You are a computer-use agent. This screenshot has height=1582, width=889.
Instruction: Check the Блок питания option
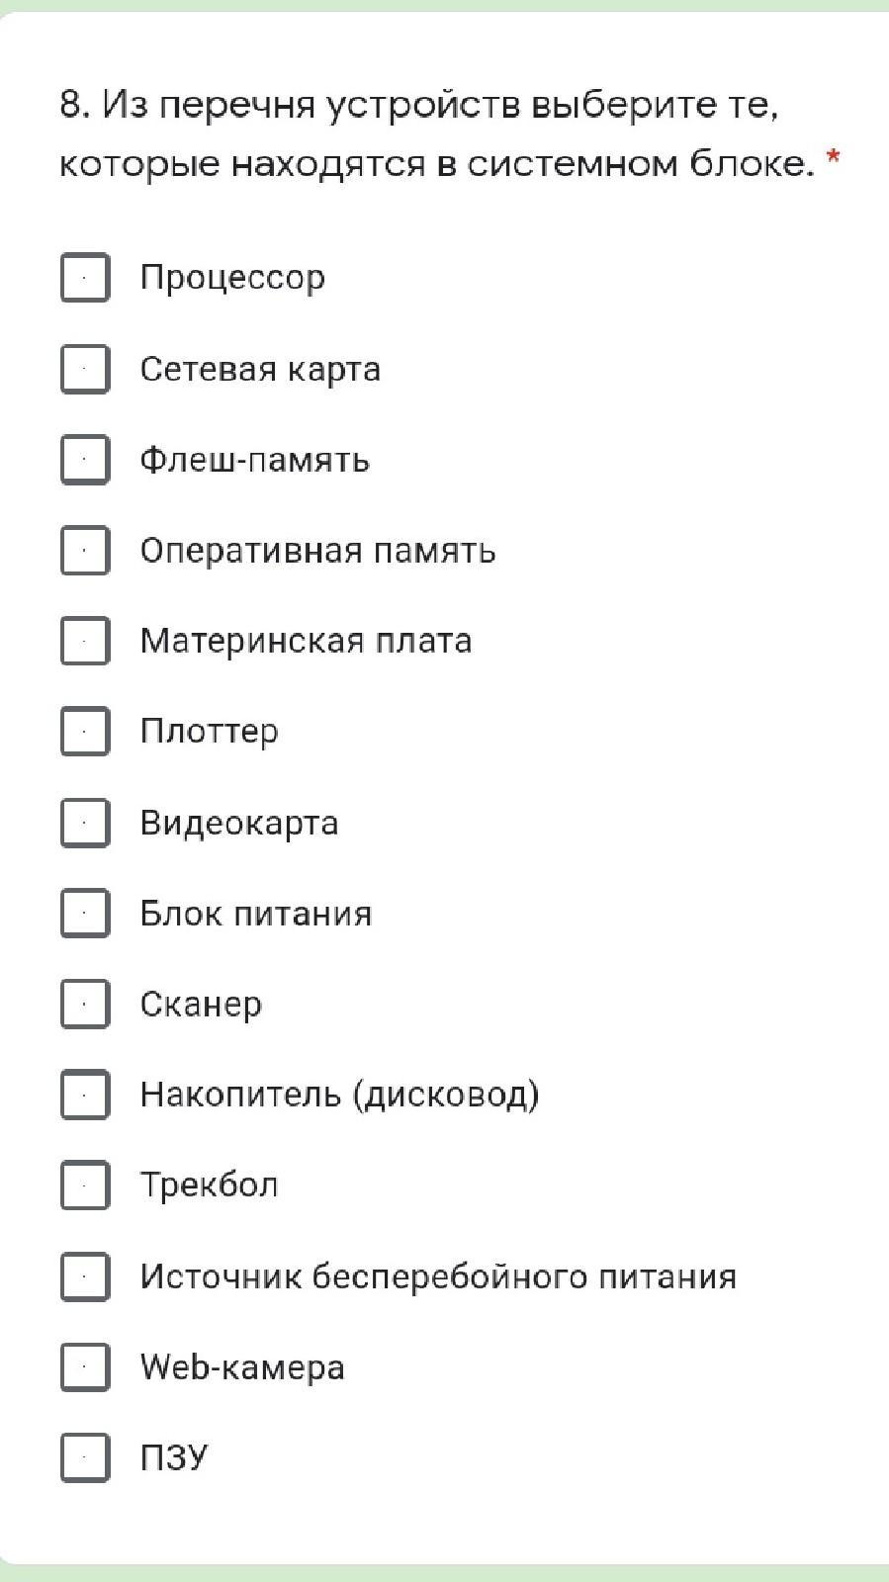pos(85,914)
